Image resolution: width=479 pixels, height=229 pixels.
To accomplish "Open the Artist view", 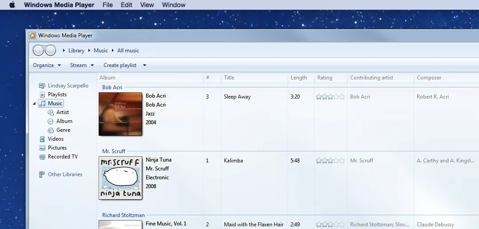I will pos(63,112).
